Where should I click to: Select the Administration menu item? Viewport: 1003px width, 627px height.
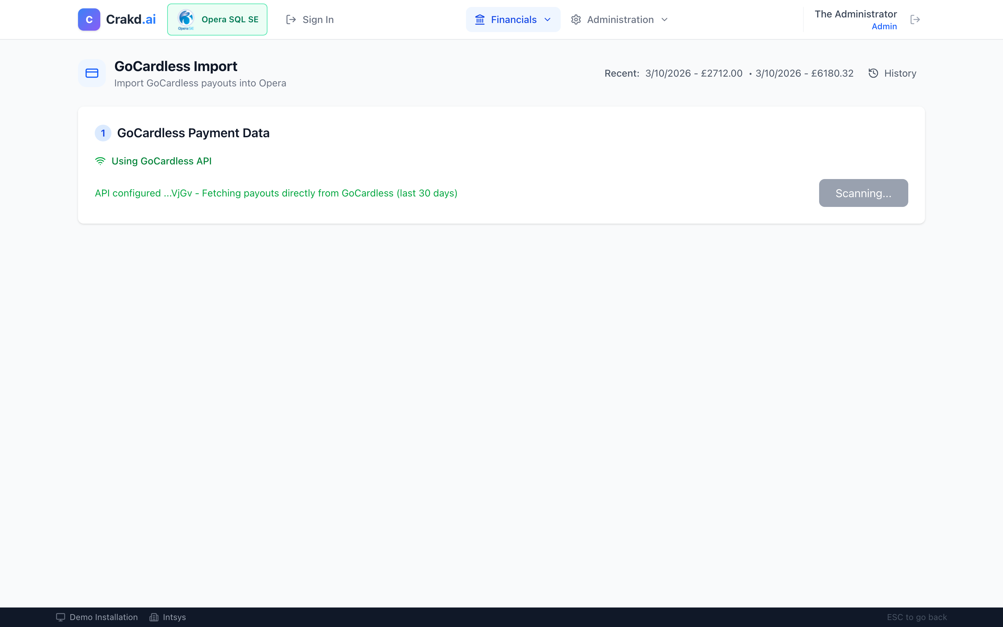point(619,19)
